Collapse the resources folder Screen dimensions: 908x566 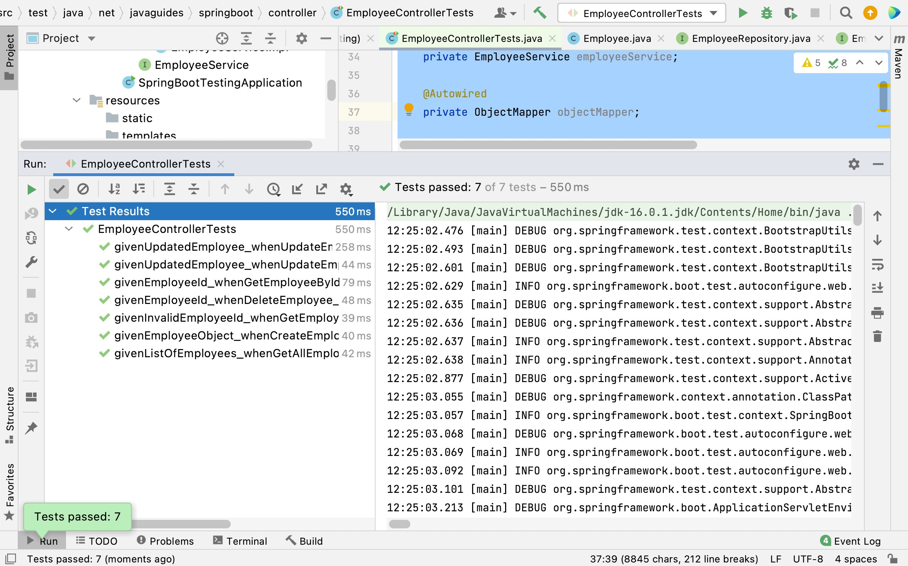(x=76, y=100)
